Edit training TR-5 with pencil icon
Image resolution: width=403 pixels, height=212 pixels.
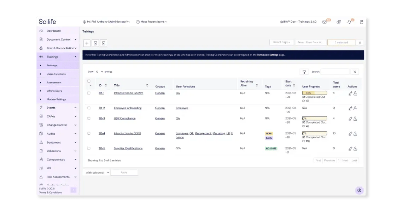coord(350,149)
